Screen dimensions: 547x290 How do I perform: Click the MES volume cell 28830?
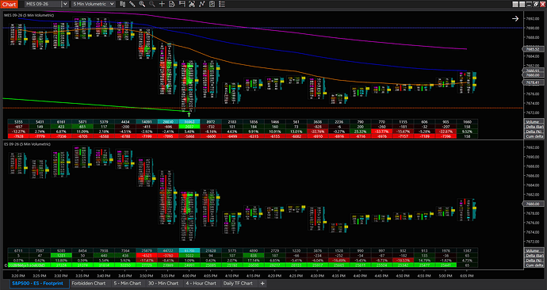pyautogui.click(x=168, y=122)
